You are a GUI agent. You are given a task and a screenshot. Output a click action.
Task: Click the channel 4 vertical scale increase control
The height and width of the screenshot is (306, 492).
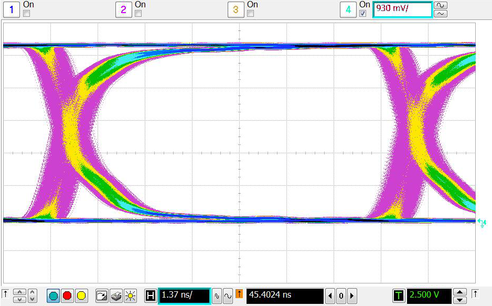441,6
